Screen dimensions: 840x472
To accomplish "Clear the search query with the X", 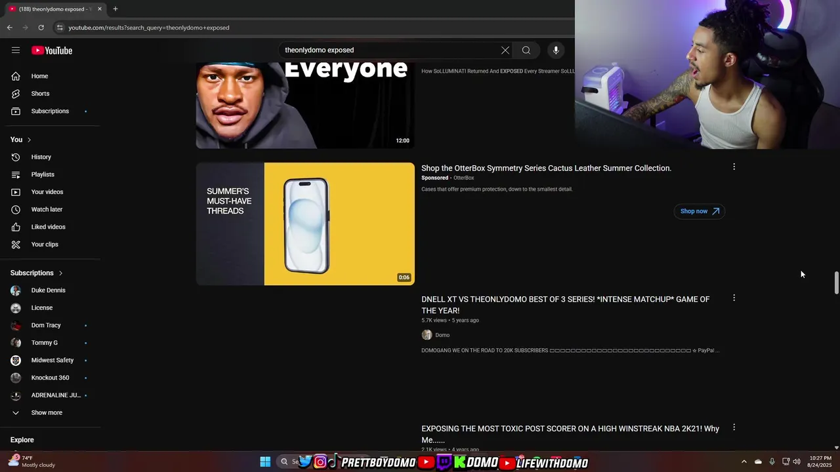I will tap(505, 50).
